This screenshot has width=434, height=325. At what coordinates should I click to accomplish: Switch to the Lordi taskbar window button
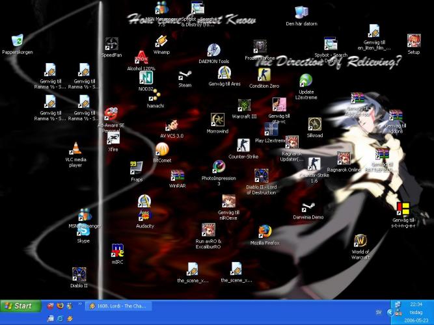tap(118, 305)
